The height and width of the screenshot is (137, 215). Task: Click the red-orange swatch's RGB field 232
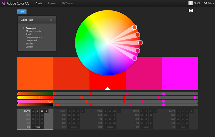[69, 115]
